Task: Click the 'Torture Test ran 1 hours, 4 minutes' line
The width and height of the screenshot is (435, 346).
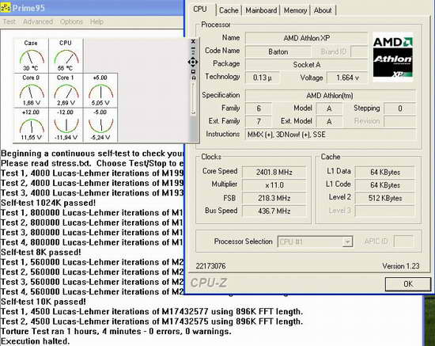Action: click(x=116, y=331)
